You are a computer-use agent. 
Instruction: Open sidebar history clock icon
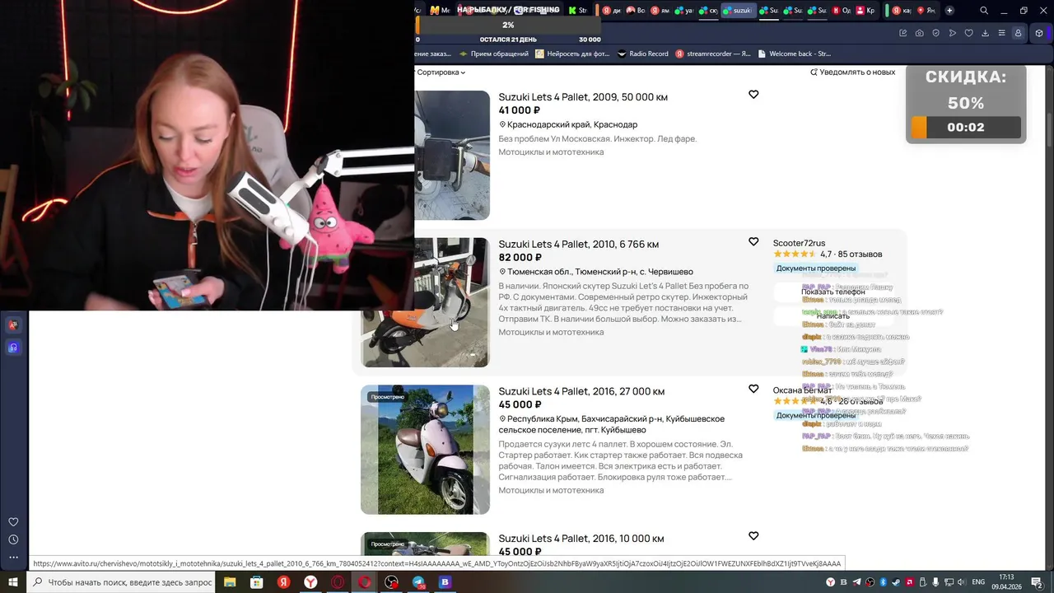tap(13, 539)
